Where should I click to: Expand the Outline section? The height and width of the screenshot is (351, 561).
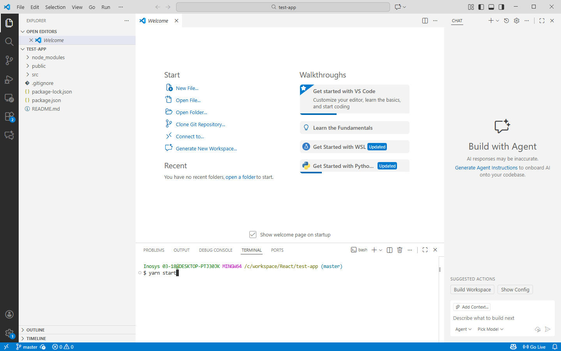pos(77,330)
